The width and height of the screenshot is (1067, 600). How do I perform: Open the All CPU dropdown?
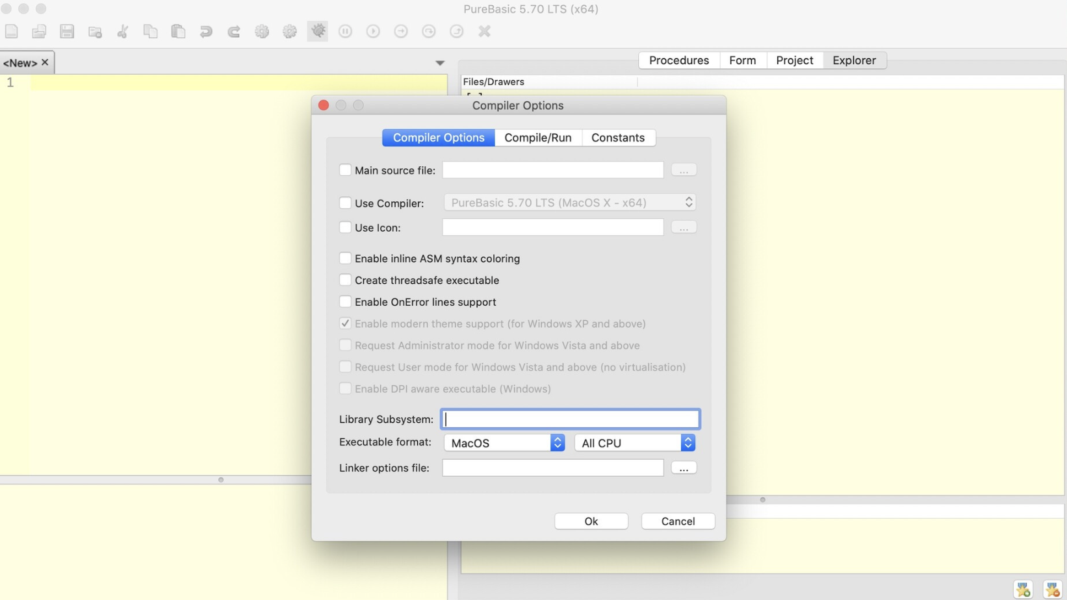(634, 443)
